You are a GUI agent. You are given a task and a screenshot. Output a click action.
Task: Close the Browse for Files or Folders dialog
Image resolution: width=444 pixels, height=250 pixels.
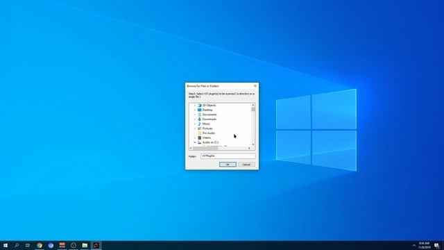coord(255,86)
